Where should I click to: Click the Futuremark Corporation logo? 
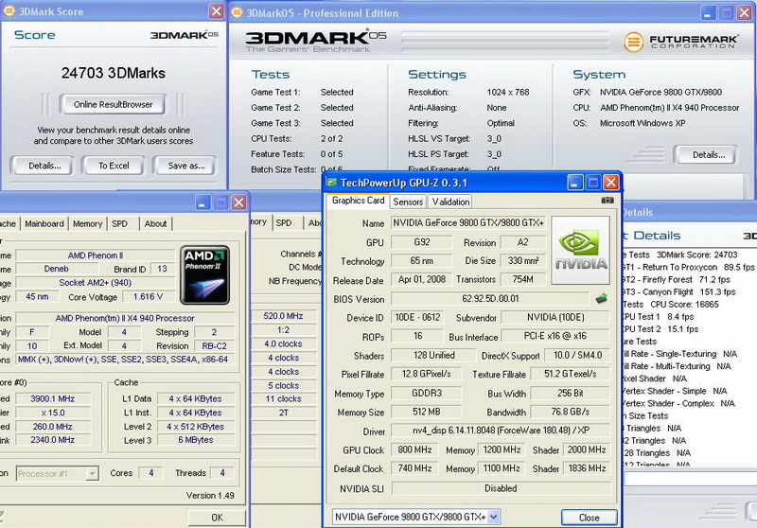(680, 42)
